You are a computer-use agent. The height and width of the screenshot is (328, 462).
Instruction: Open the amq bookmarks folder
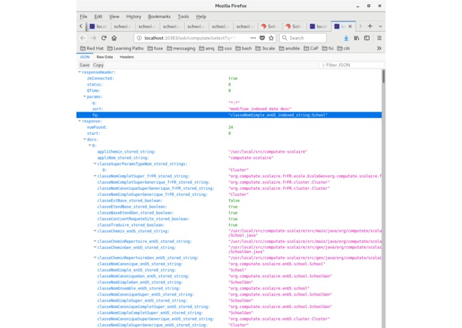click(207, 48)
